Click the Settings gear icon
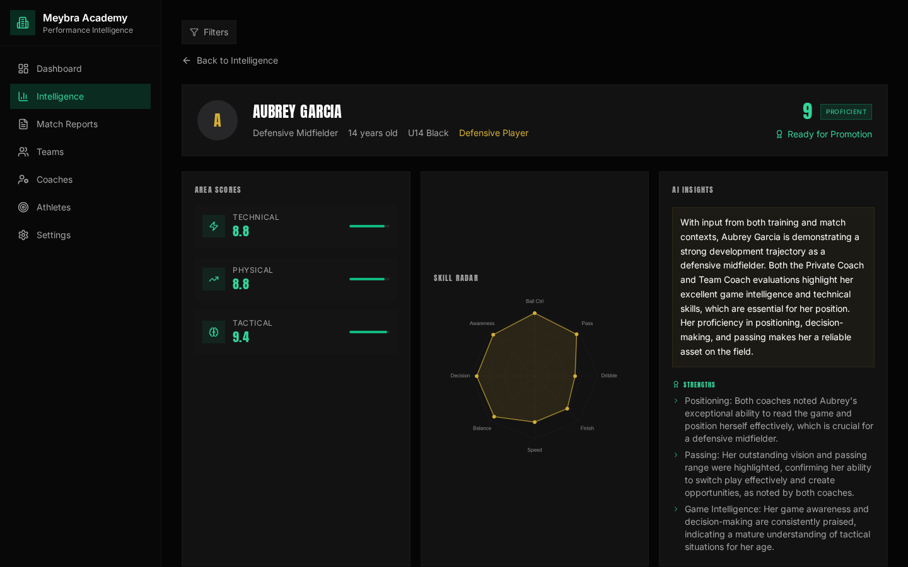Viewport: 908px width, 567px height. pyautogui.click(x=23, y=235)
